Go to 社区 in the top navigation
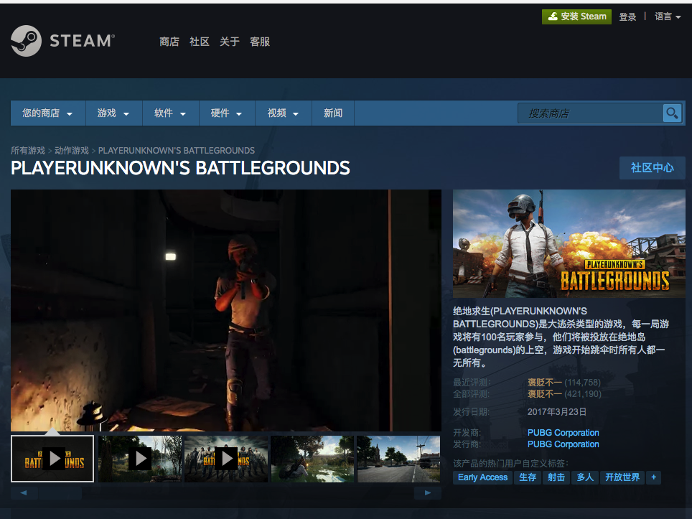This screenshot has width=692, height=519. pos(200,42)
